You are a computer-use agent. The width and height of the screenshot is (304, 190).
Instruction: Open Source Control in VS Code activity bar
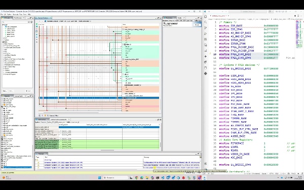coord(206,28)
